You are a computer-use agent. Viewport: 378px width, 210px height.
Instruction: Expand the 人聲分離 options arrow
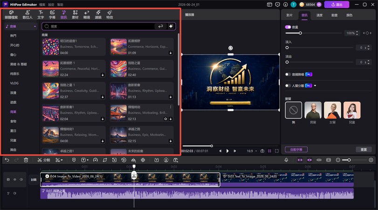tap(315, 86)
